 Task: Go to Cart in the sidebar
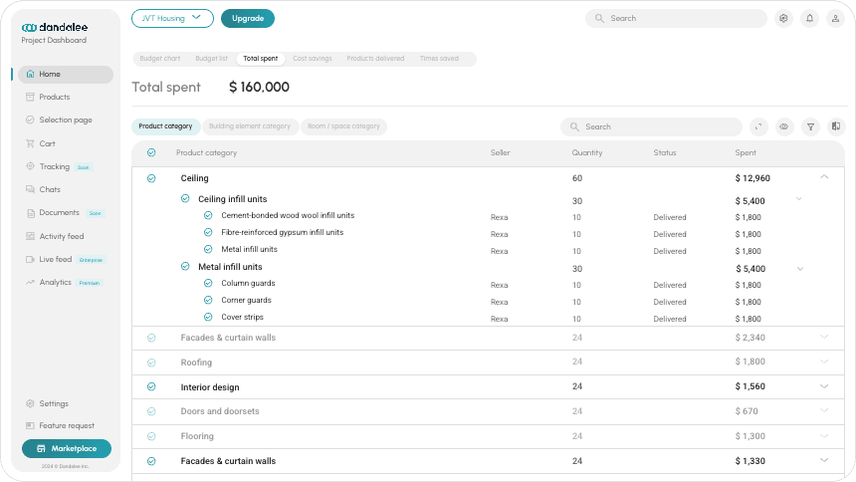point(47,143)
